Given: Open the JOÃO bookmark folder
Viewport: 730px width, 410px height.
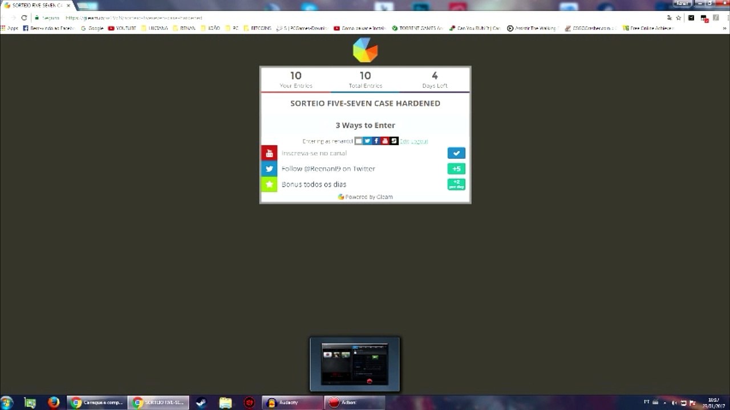Looking at the screenshot, I should (210, 28).
